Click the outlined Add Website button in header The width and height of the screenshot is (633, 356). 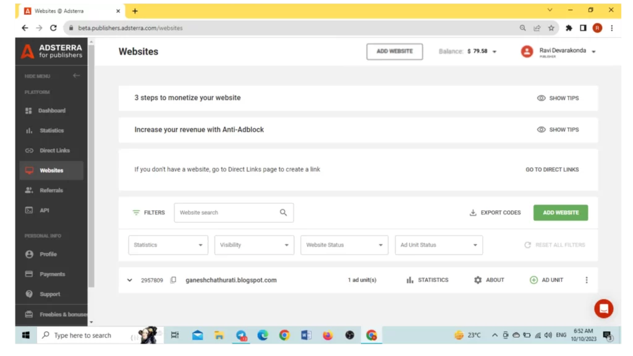[394, 52]
